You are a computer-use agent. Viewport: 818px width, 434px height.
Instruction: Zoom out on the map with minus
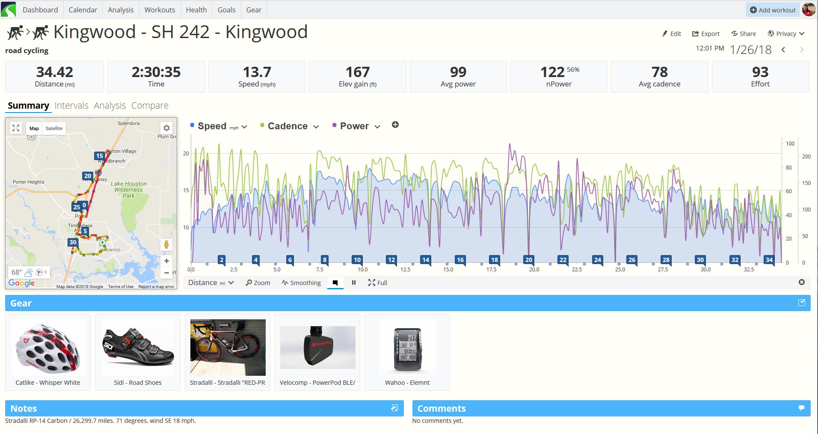[x=166, y=273]
